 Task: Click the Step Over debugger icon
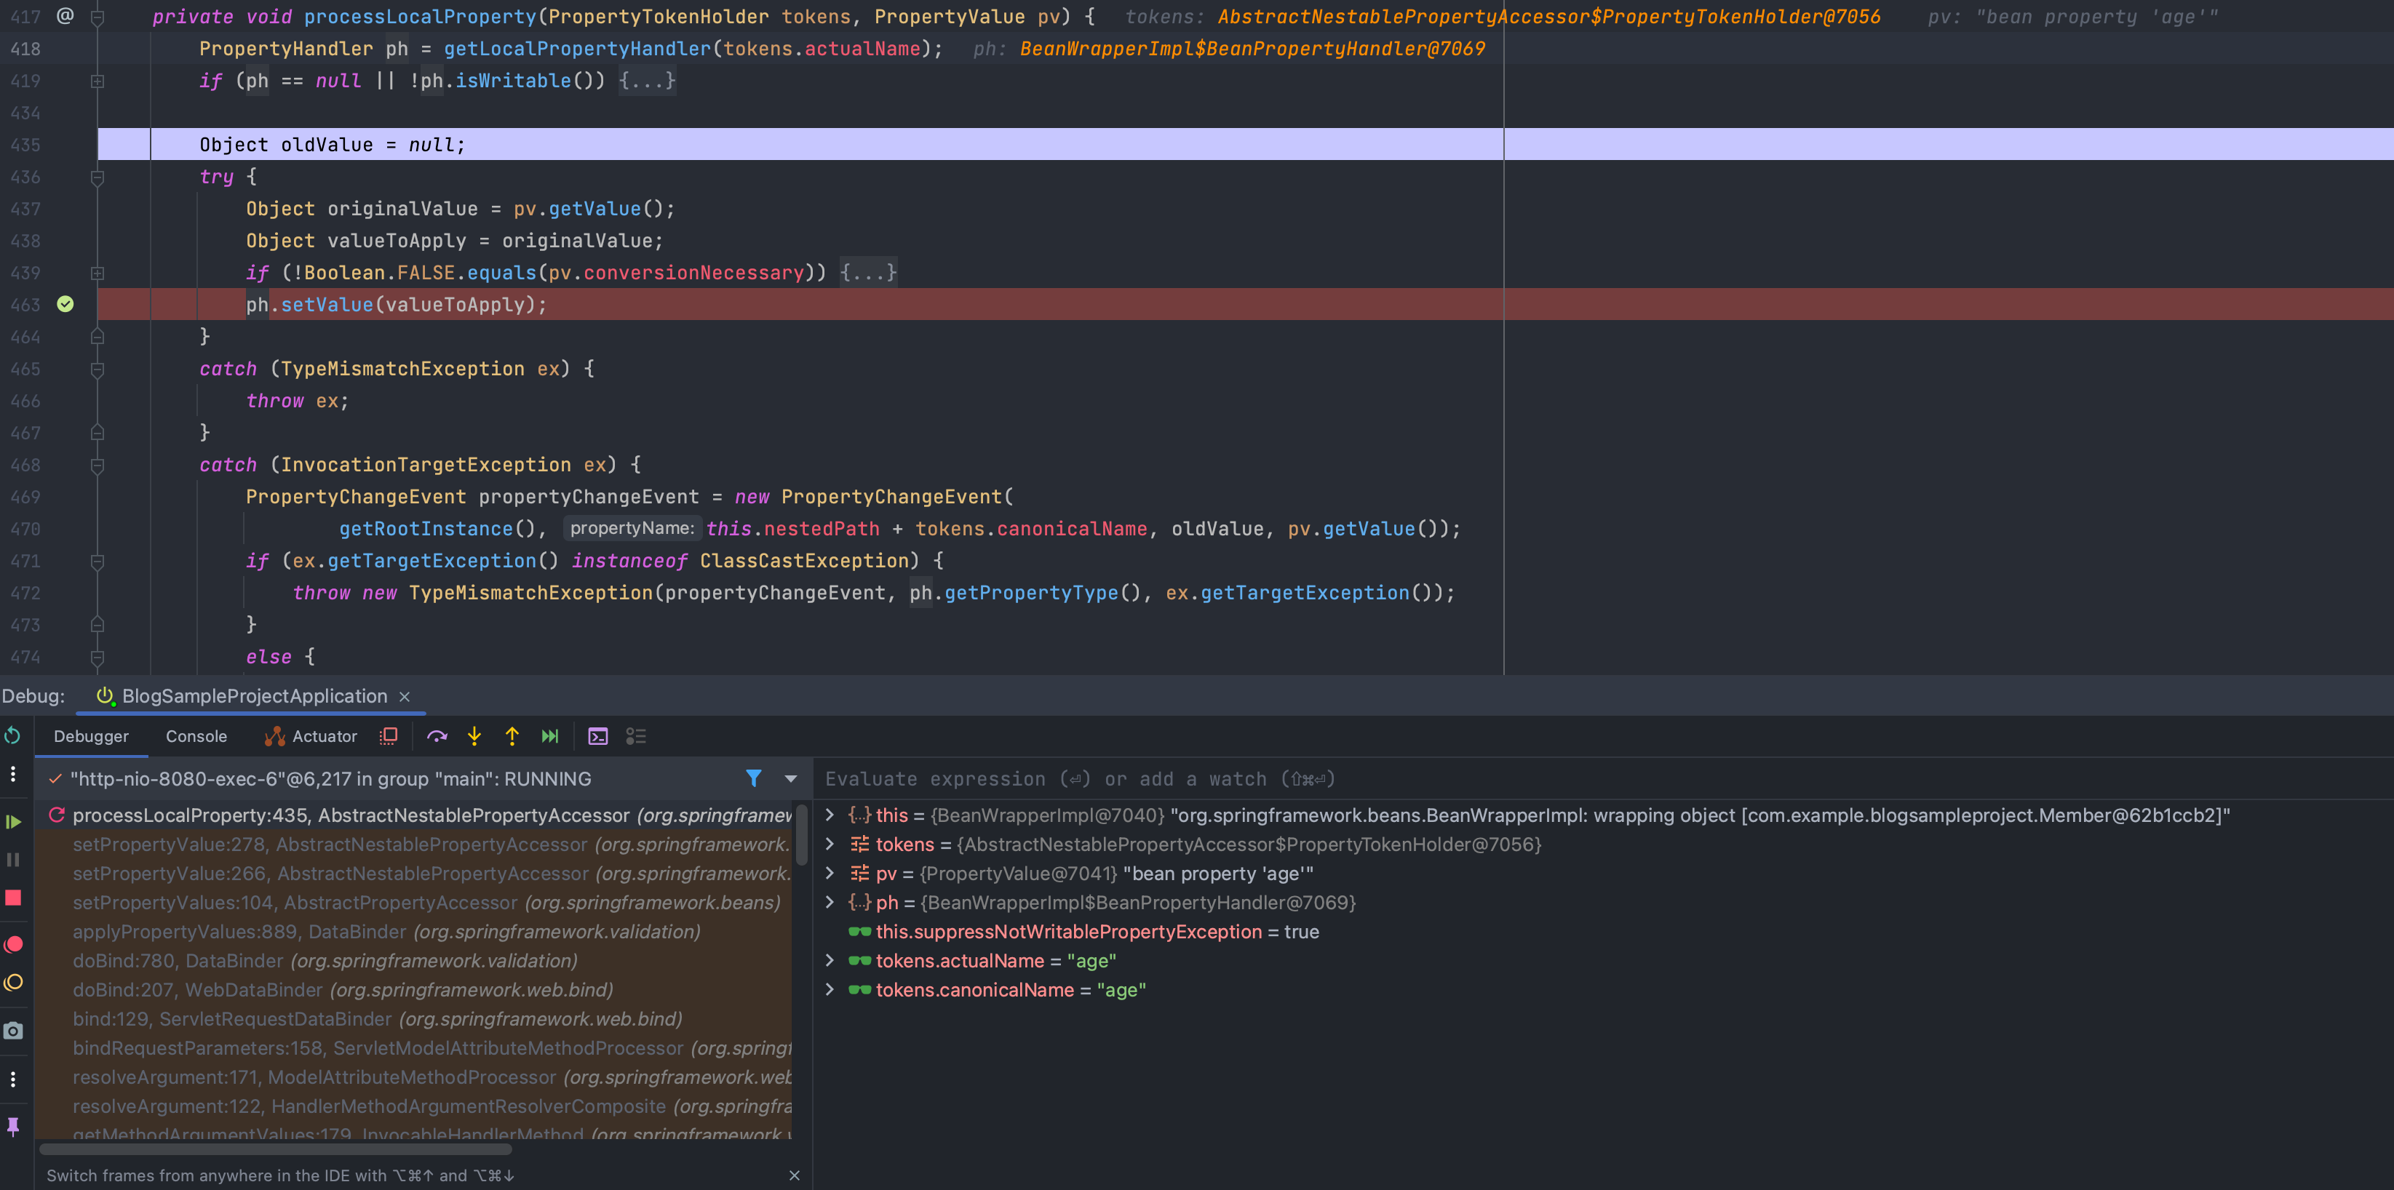tap(437, 735)
